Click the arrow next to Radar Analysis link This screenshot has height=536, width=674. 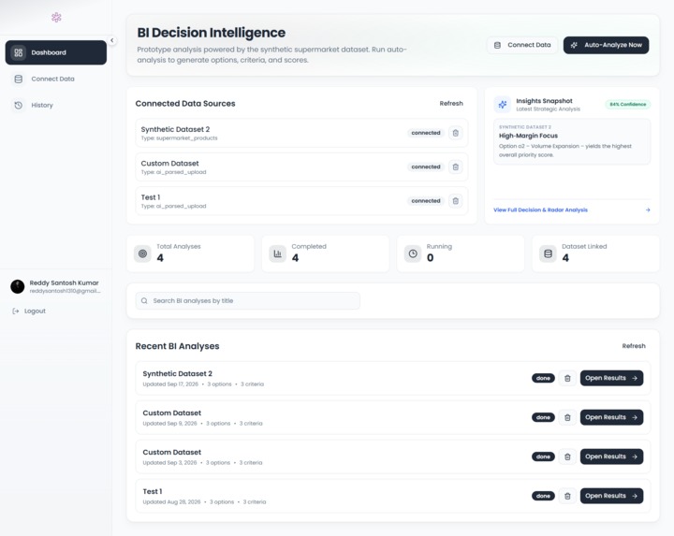(648, 210)
